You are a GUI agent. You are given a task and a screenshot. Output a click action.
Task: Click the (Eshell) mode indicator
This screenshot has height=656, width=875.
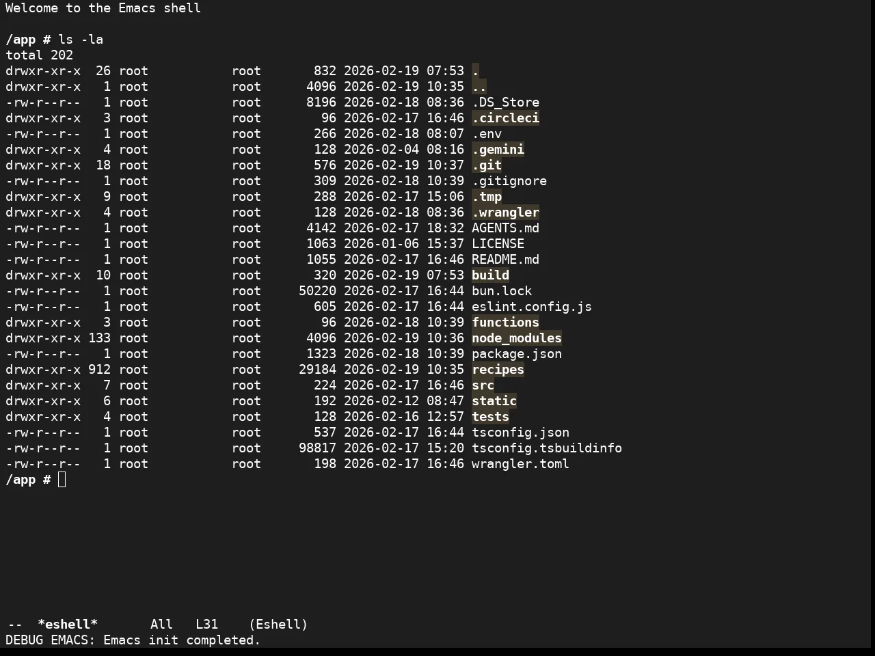point(278,625)
